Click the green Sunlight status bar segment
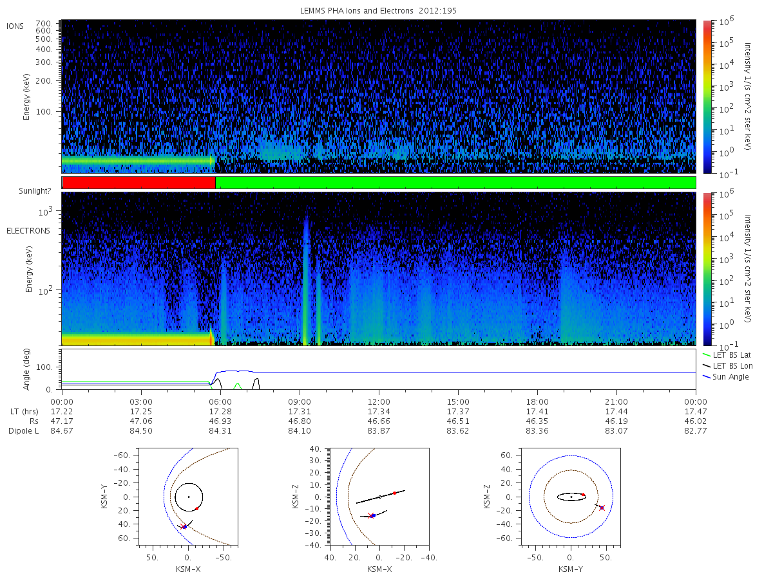The height and width of the screenshot is (579, 773). 455,183
